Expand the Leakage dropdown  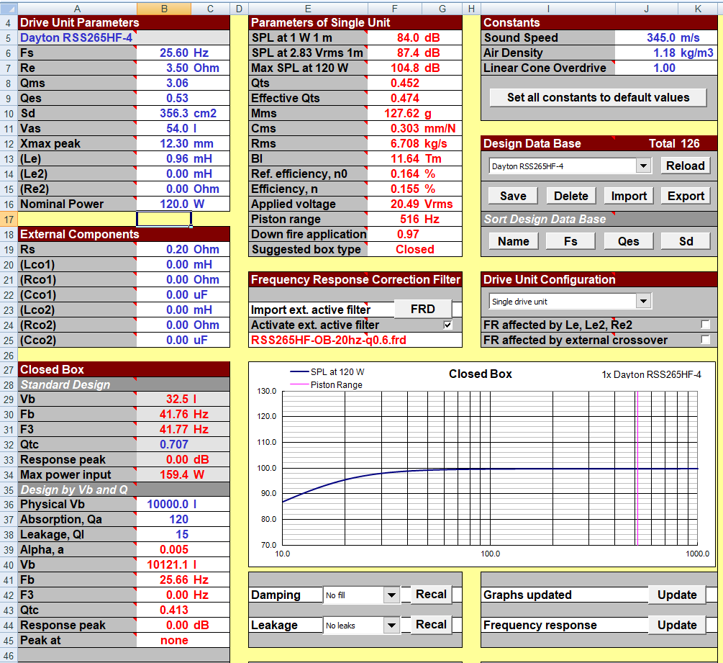coord(391,625)
